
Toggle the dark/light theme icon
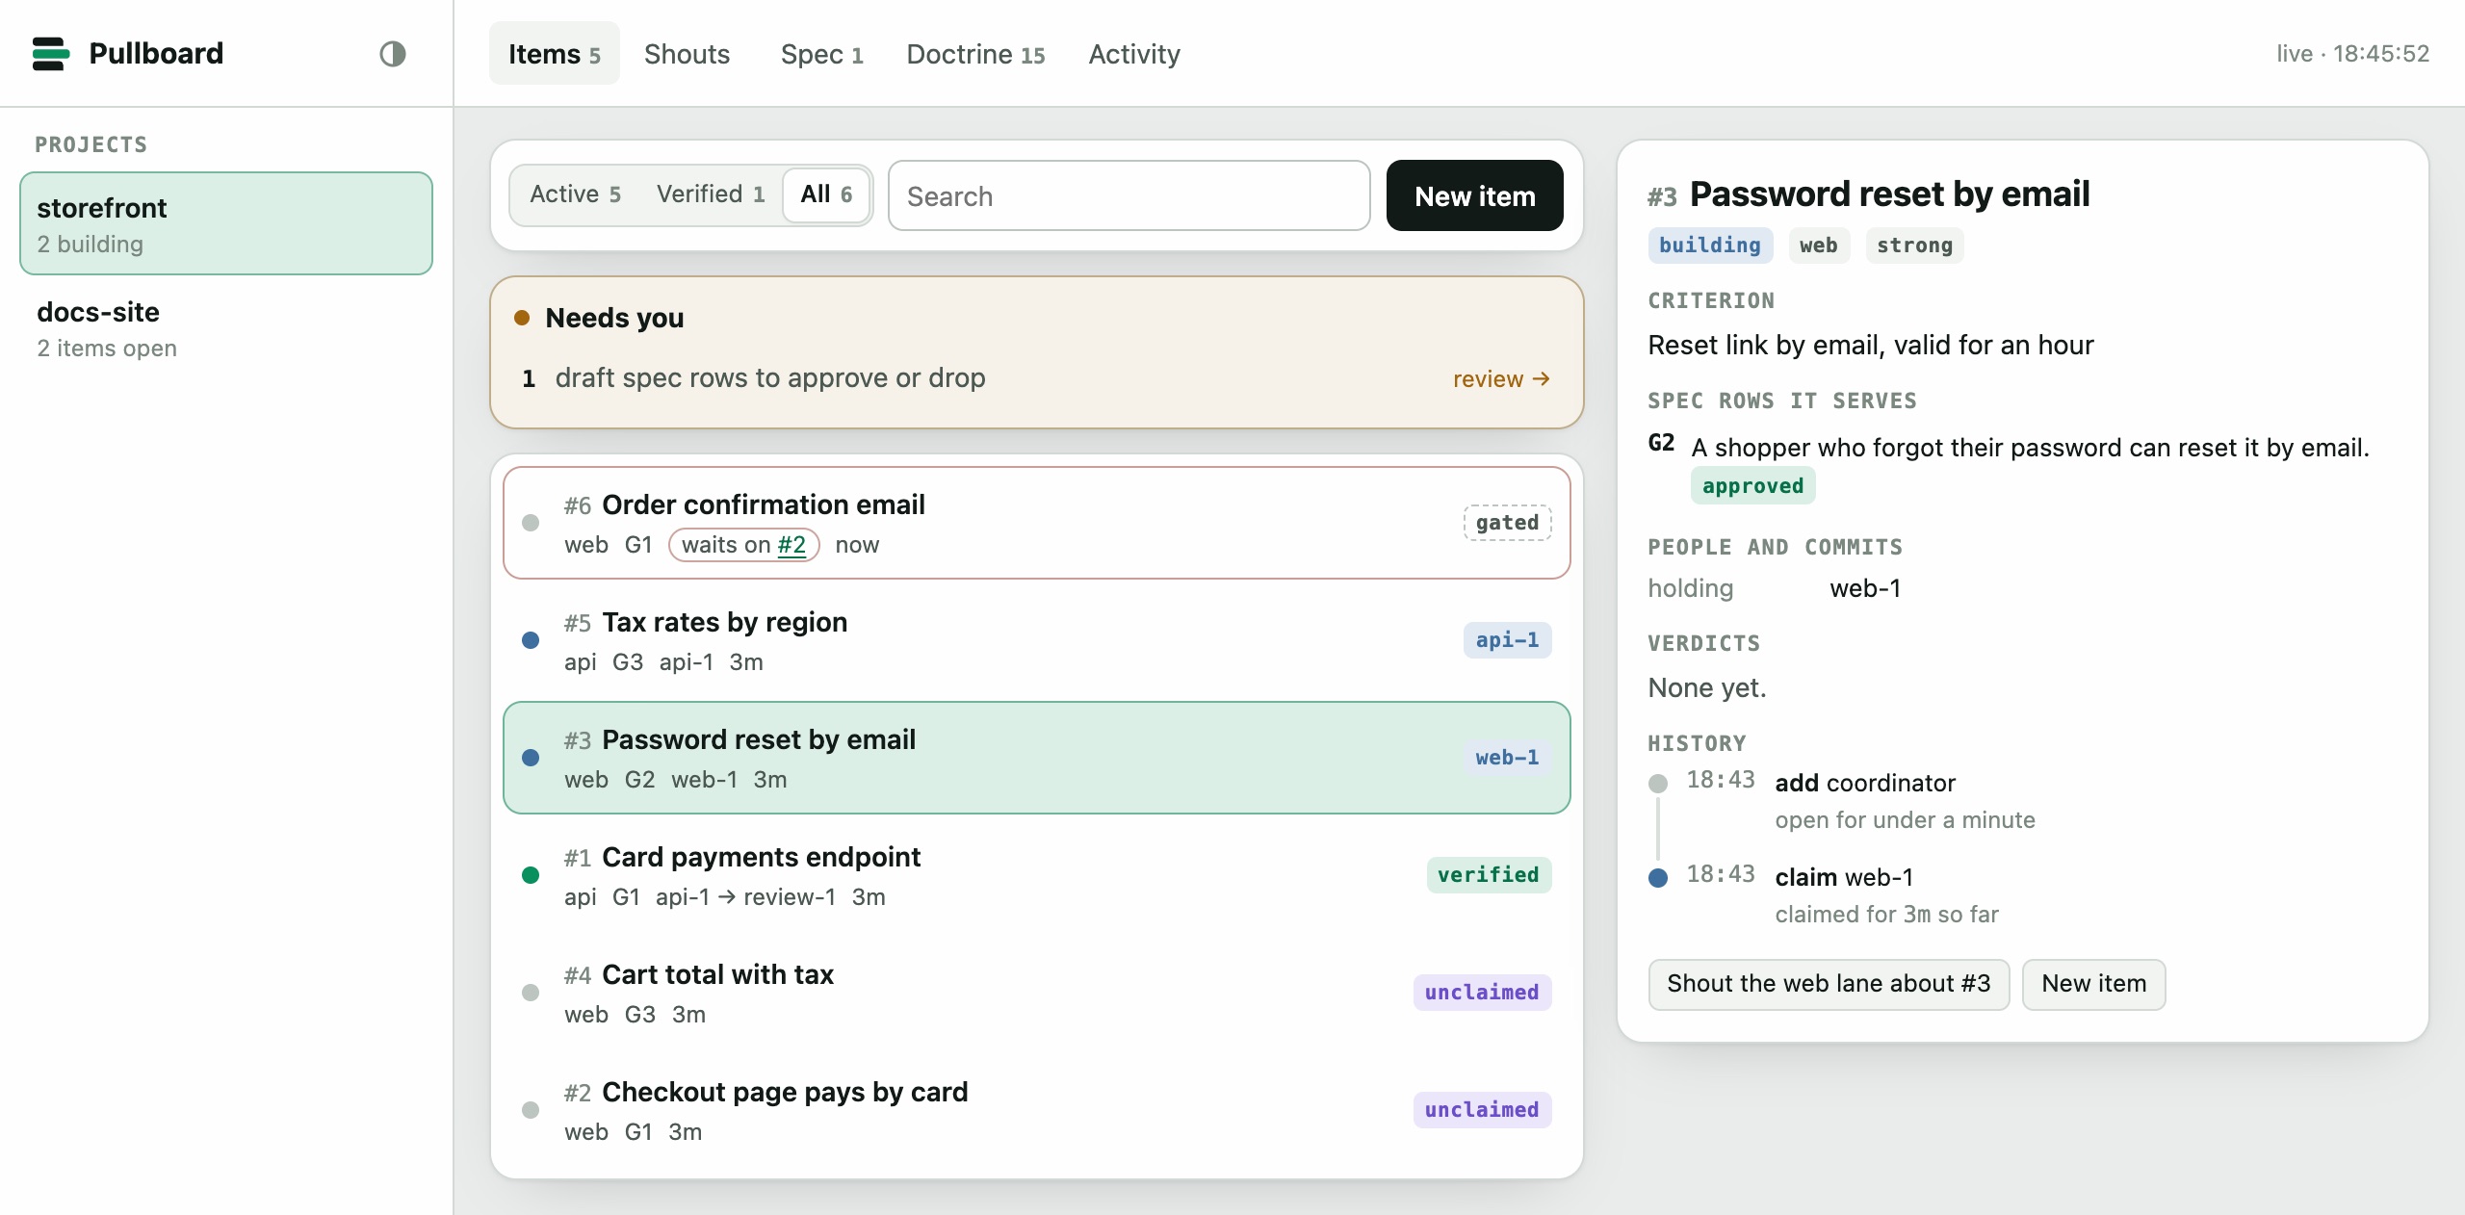click(392, 54)
